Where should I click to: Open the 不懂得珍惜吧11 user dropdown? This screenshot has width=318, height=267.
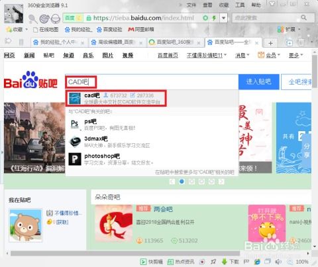(x=207, y=55)
